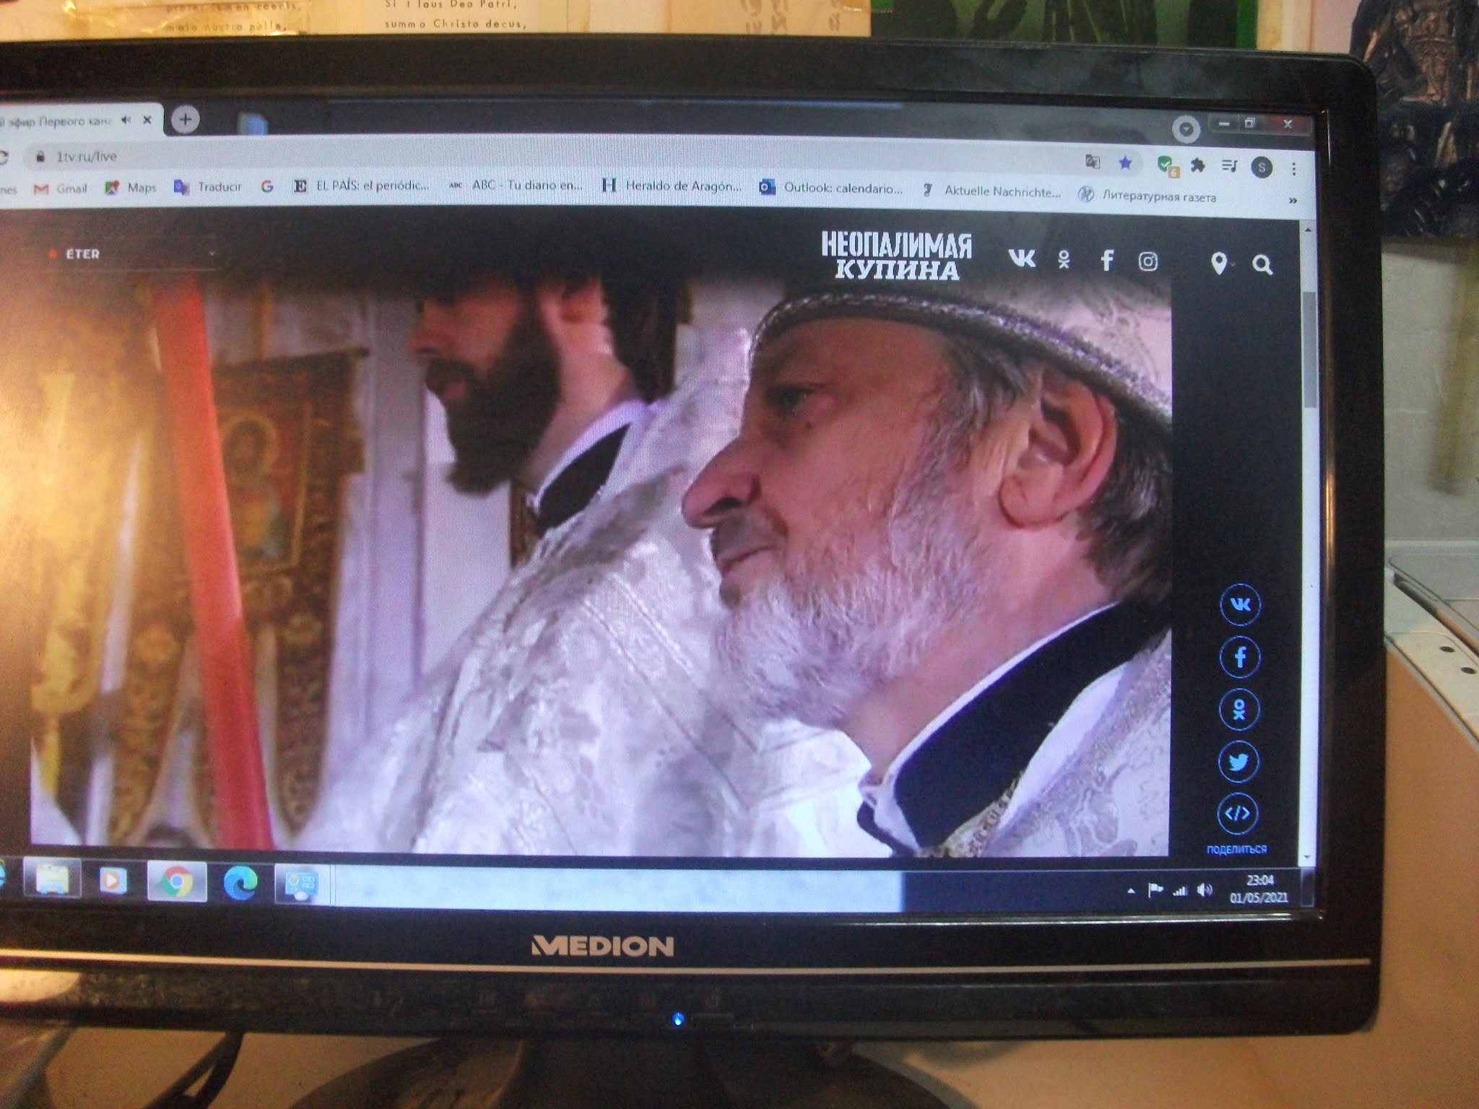Open the tab search dropdown circle

pyautogui.click(x=1185, y=130)
